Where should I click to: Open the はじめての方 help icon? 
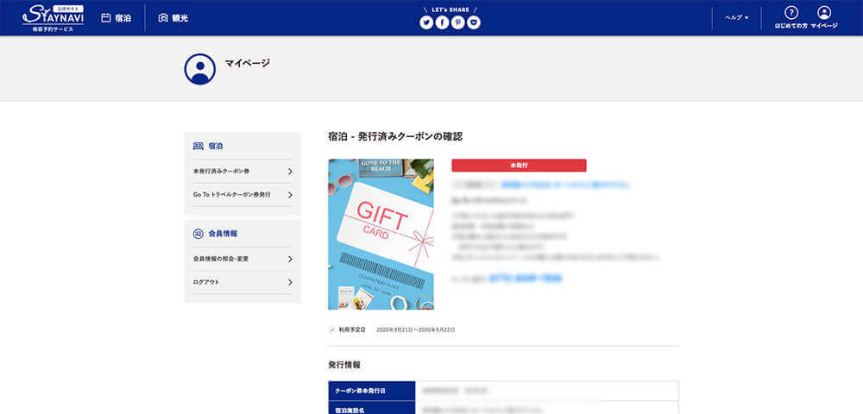(791, 17)
